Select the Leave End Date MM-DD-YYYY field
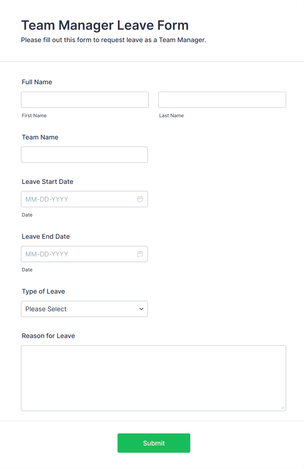The image size is (304, 469). 84,254
